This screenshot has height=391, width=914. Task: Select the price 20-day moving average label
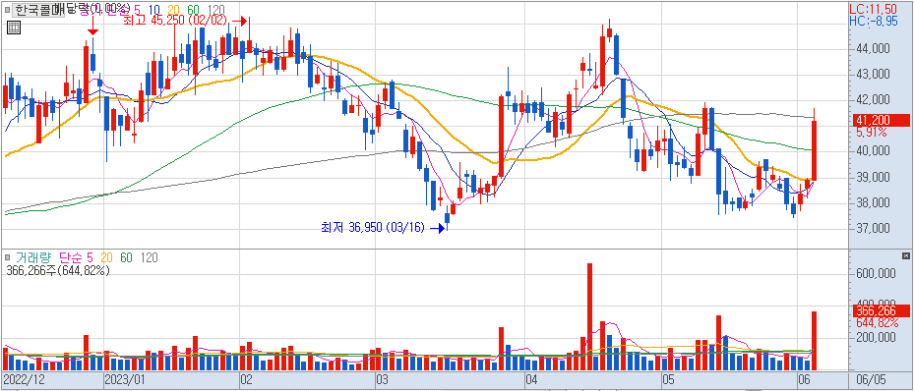[174, 9]
